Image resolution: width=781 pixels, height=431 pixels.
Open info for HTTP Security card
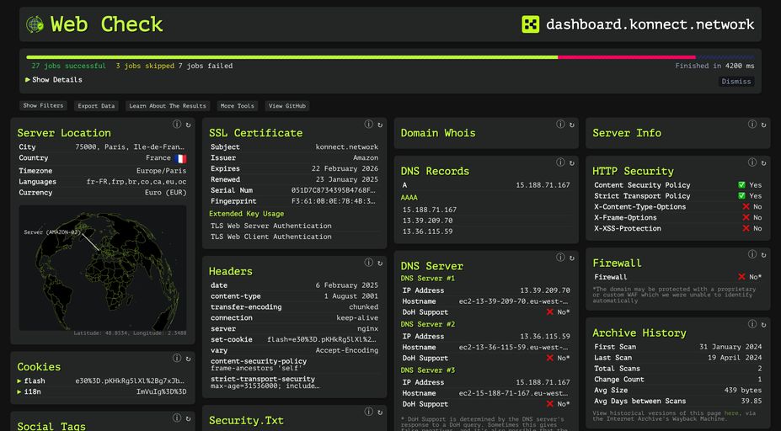click(x=752, y=162)
